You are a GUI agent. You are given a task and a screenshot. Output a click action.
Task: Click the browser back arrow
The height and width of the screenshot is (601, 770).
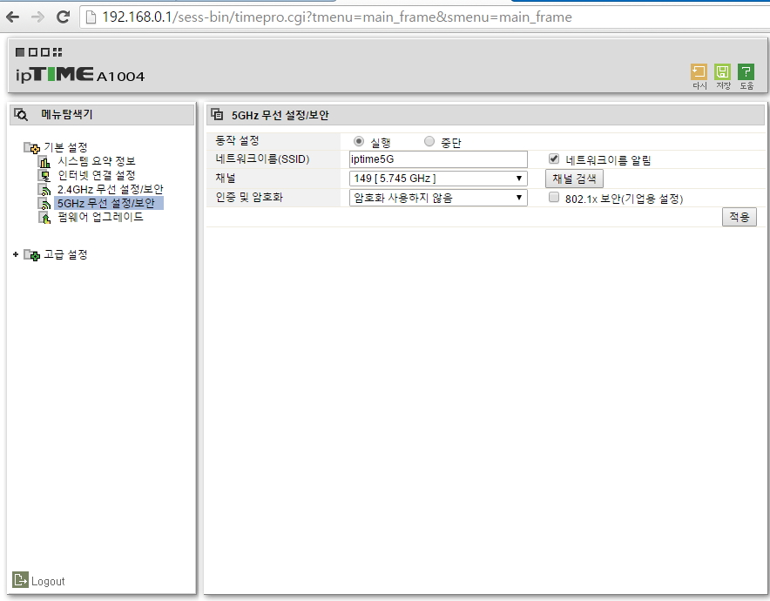tap(13, 17)
